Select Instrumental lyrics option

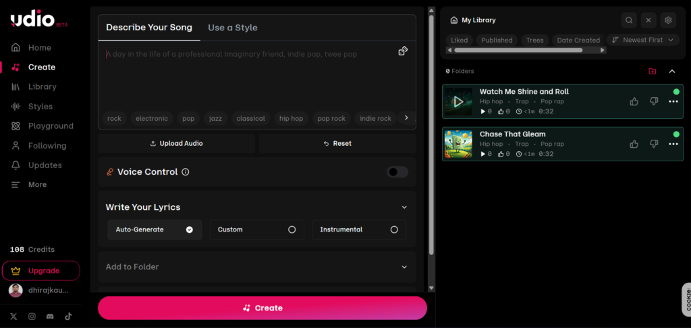click(359, 229)
